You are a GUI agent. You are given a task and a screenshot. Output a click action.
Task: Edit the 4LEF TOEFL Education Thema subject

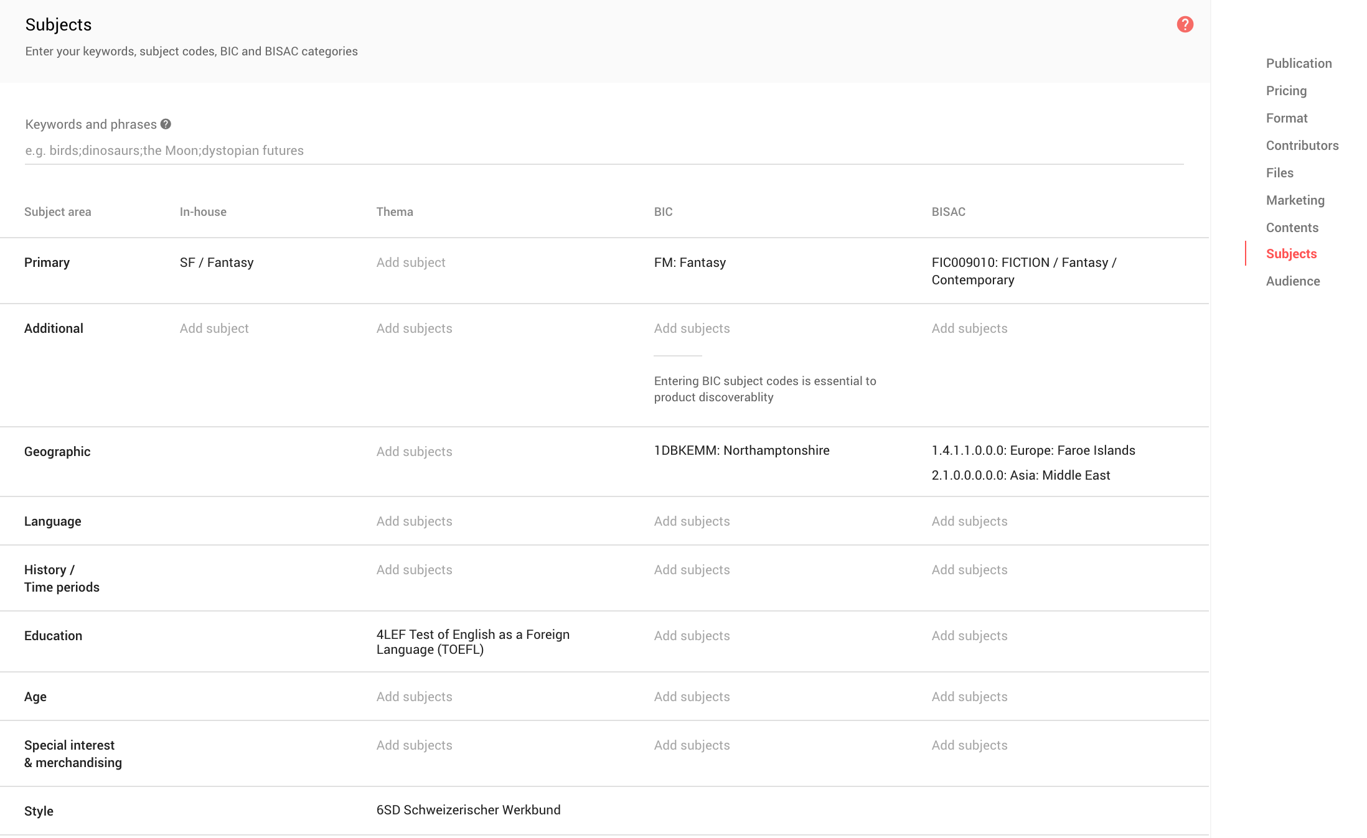[472, 641]
